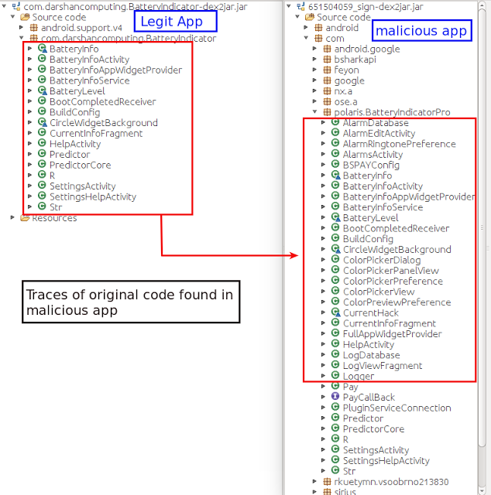
Task: Expand the nx.a package node
Action: coord(315,91)
